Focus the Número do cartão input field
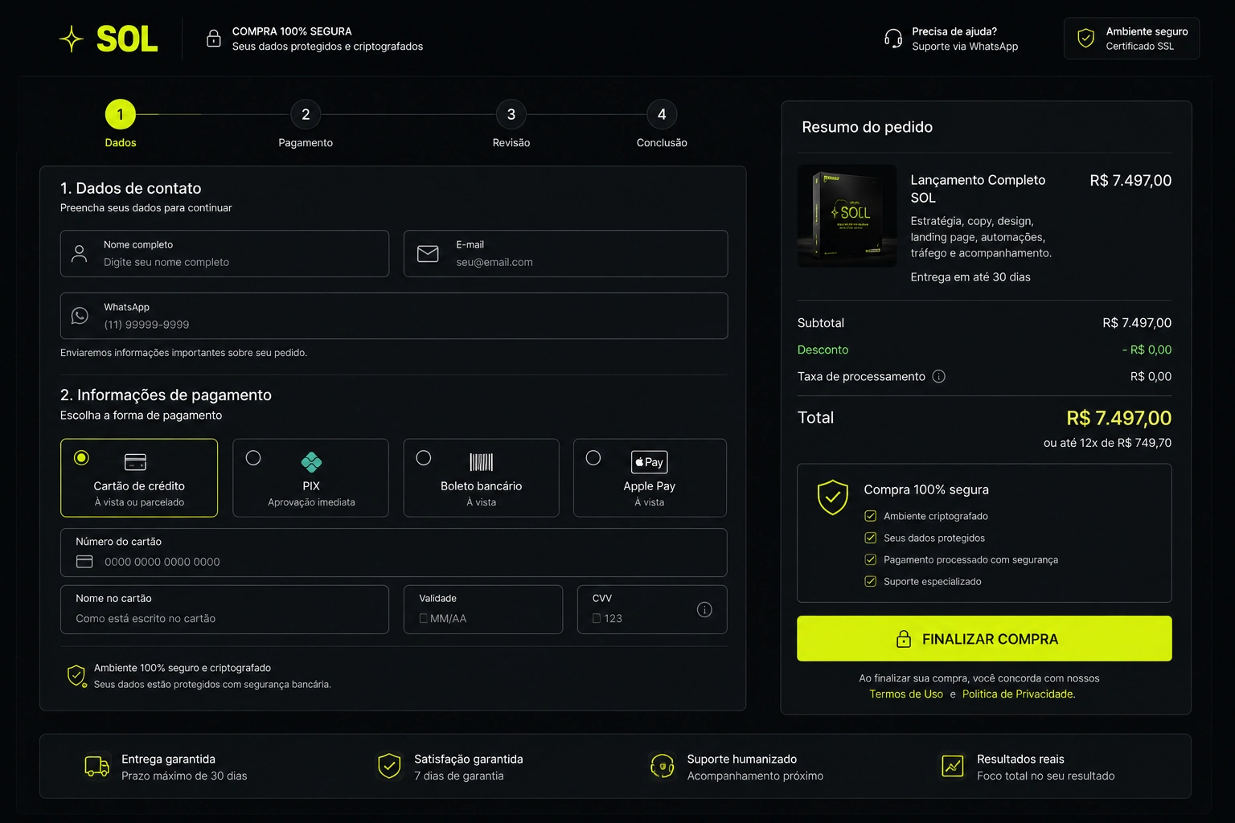 click(394, 553)
